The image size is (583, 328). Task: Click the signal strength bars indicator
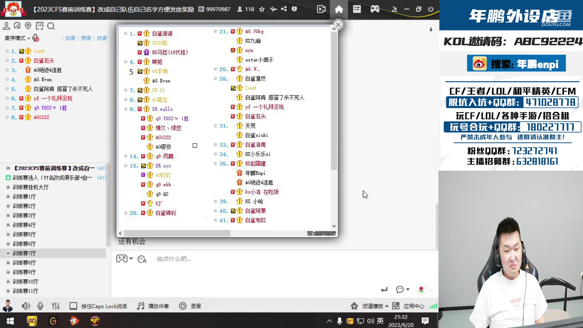point(433,306)
